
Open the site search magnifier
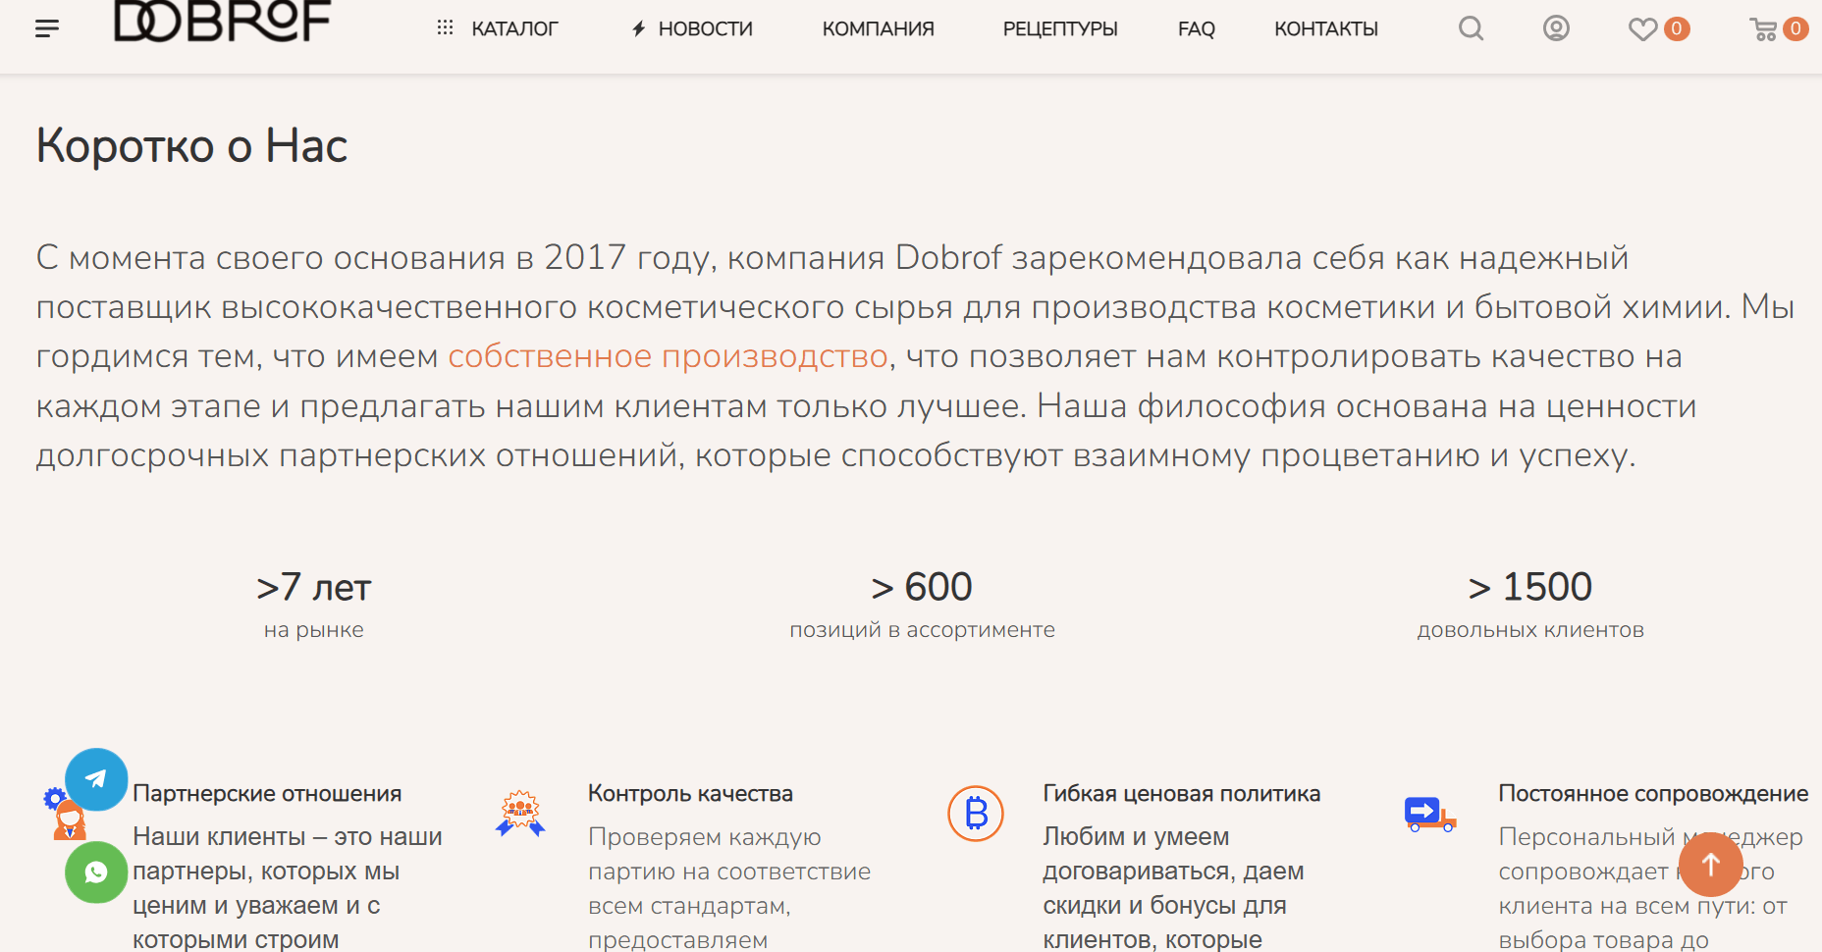click(x=1471, y=28)
